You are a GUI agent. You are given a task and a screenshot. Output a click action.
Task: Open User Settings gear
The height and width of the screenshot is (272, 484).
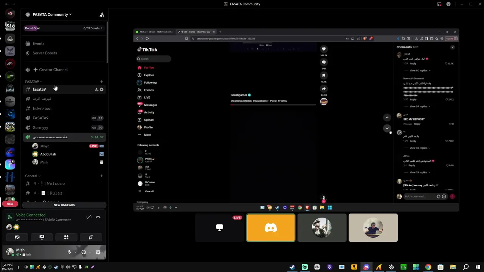tap(98, 252)
